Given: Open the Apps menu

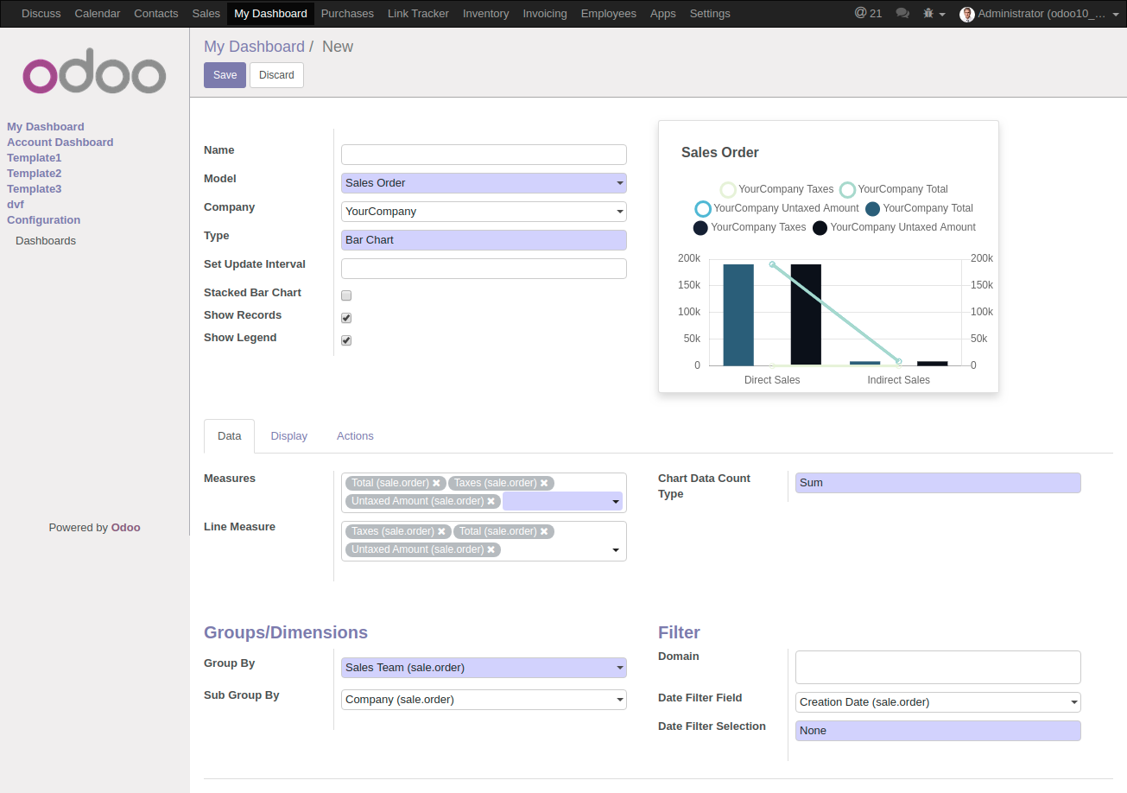Looking at the screenshot, I should click(663, 13).
